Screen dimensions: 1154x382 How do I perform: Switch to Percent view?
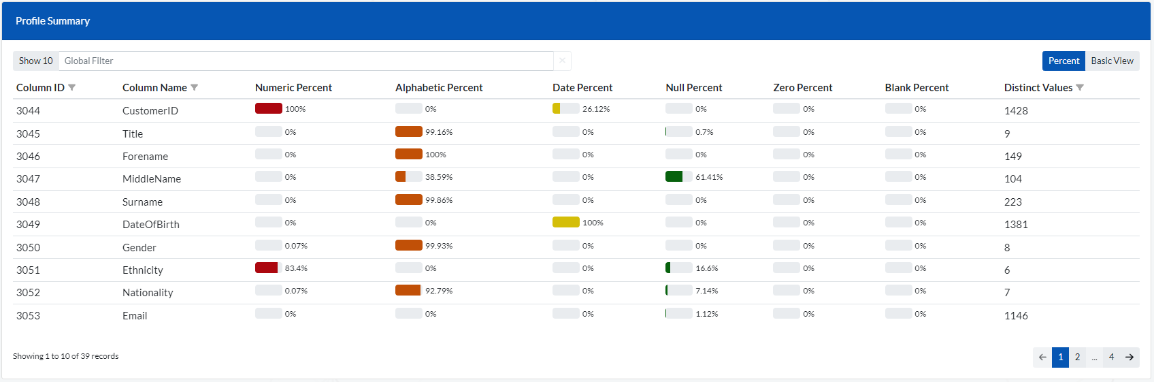tap(1064, 61)
